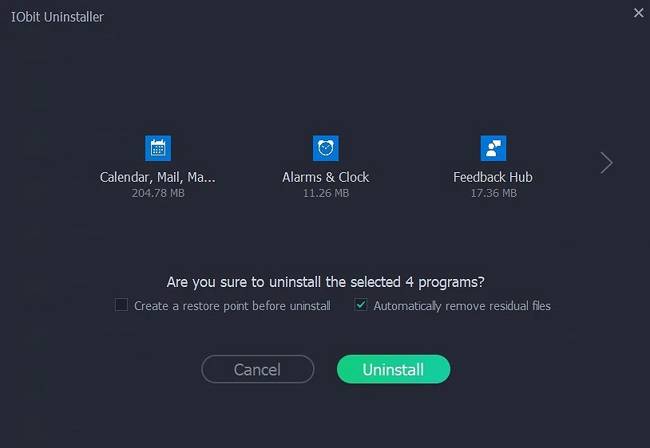Click the 204.78 MB size text
650x448 pixels.
[158, 193]
